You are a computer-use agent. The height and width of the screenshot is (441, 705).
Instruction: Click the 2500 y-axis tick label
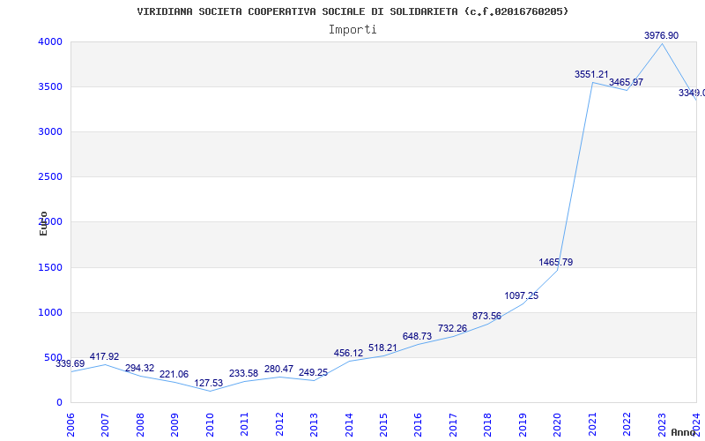pyautogui.click(x=48, y=177)
